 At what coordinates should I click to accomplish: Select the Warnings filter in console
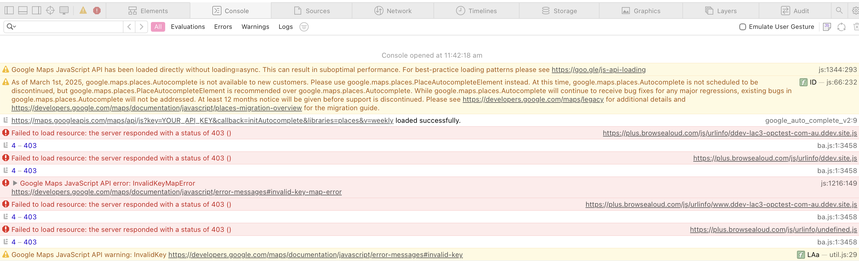tap(255, 27)
